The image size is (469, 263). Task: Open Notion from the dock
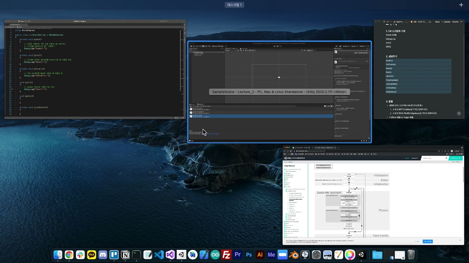pos(125,255)
